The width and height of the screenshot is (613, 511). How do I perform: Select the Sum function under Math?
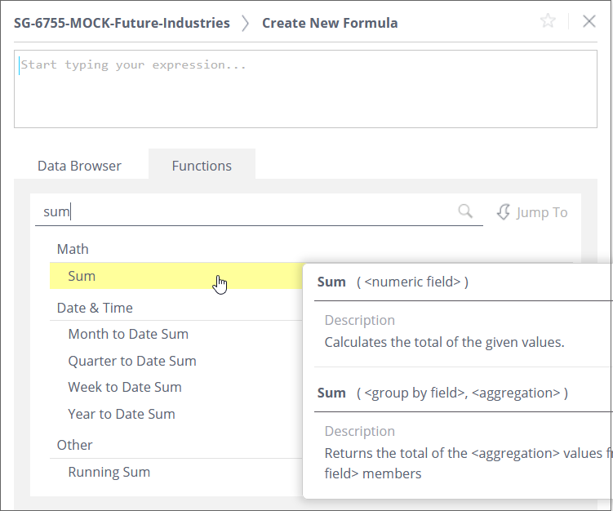coord(82,276)
